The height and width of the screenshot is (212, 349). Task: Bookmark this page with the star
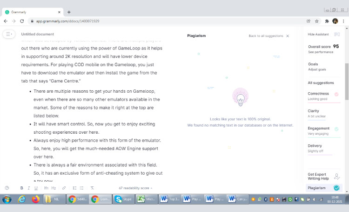(317, 21)
